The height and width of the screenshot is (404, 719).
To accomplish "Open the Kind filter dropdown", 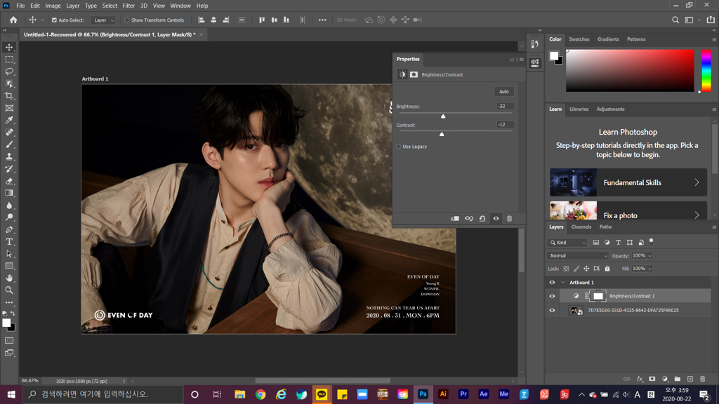I will tap(567, 242).
